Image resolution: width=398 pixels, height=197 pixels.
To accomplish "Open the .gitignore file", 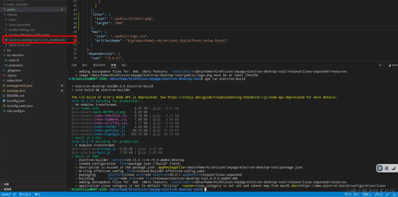I will (14, 70).
